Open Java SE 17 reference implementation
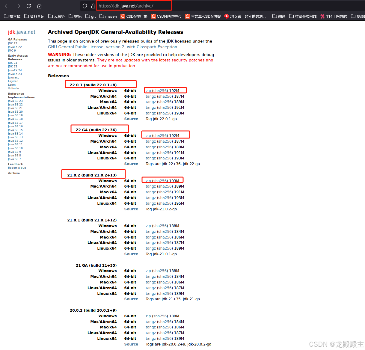 click(15, 123)
